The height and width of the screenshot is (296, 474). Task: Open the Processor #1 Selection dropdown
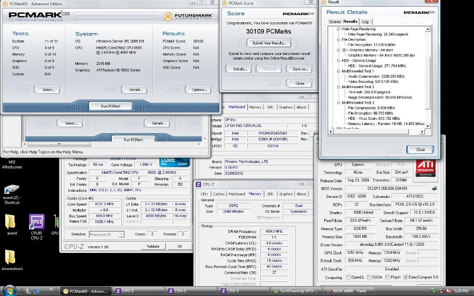[106, 234]
